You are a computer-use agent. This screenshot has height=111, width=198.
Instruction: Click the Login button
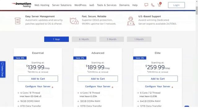pos(176,5)
